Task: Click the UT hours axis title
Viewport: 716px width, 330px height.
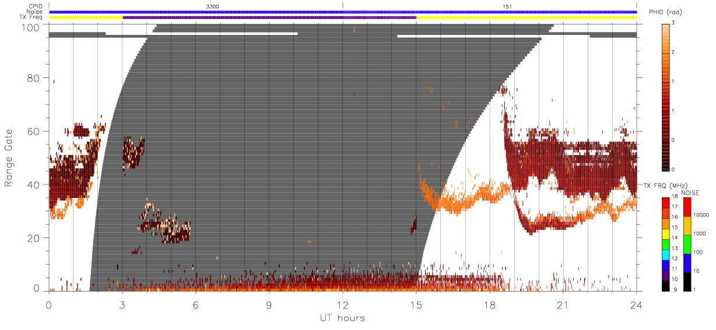Action: tap(342, 318)
